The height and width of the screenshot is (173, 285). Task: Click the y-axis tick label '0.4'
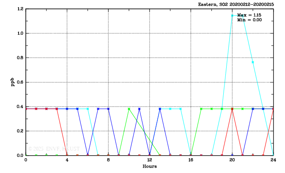20,107
